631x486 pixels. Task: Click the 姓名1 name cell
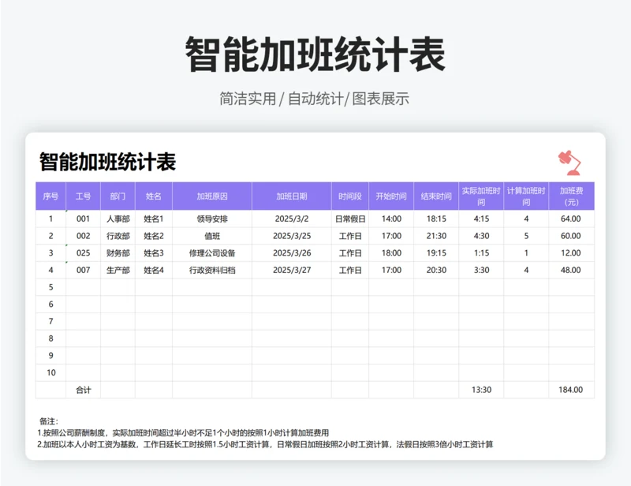[154, 219]
